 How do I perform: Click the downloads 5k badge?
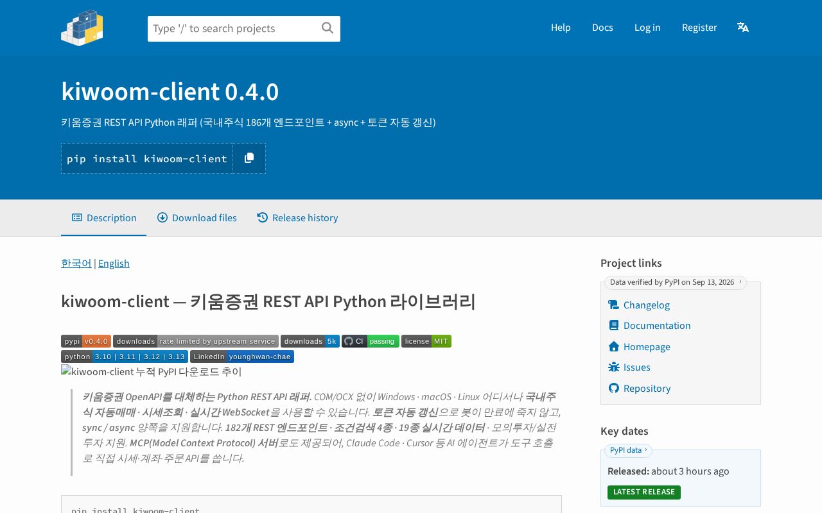(x=310, y=341)
